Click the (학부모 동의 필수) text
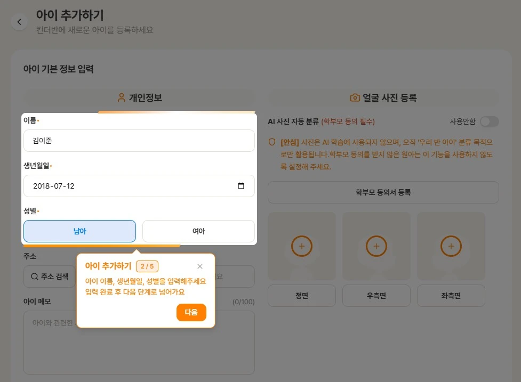 348,121
